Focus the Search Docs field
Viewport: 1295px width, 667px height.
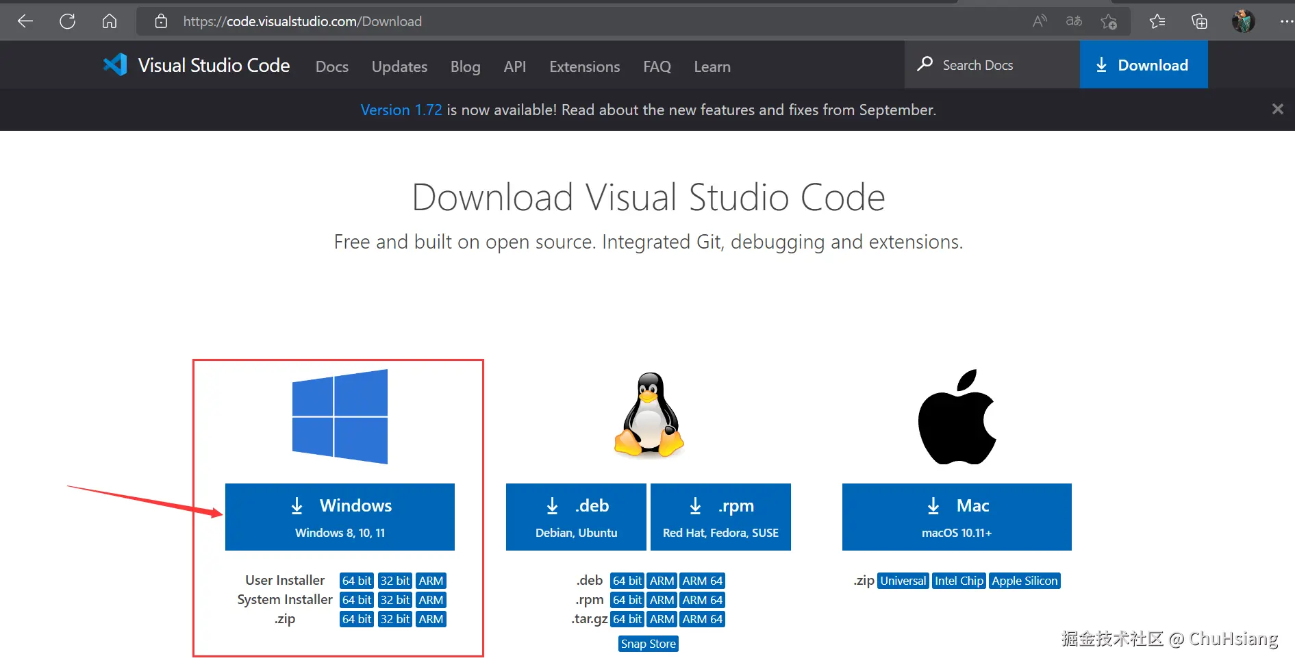click(992, 64)
